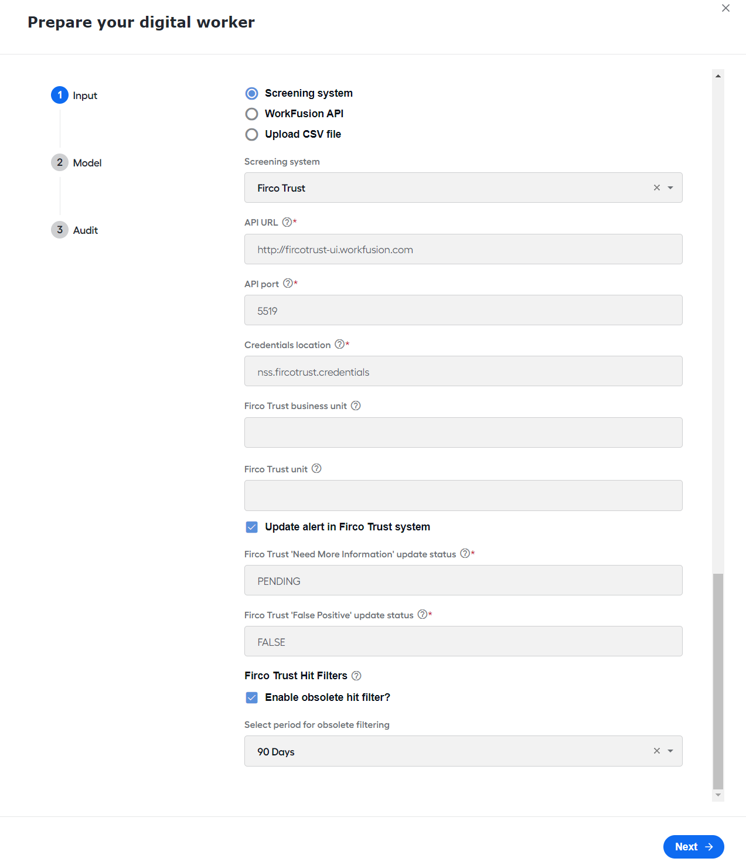This screenshot has height=865, width=746.
Task: Click into the API port field
Action: [463, 310]
